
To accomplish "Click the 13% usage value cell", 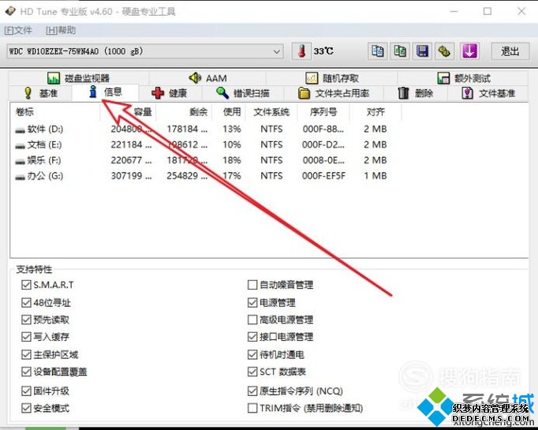I will (232, 129).
